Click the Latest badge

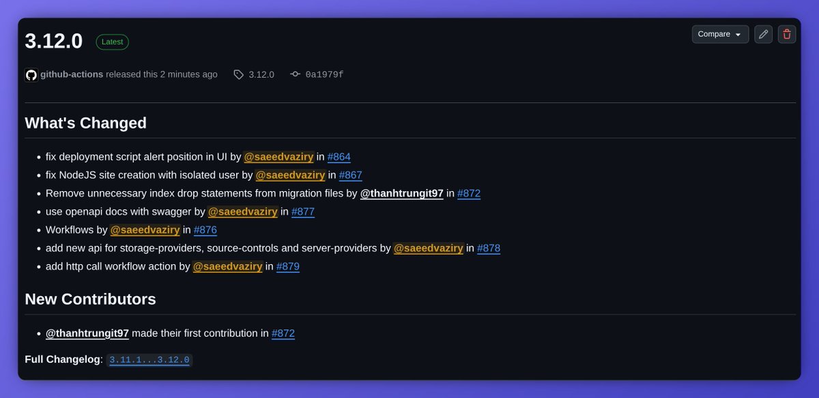(112, 42)
